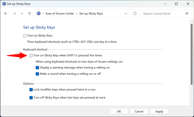Uncheck Display a warning message option

click(37, 68)
